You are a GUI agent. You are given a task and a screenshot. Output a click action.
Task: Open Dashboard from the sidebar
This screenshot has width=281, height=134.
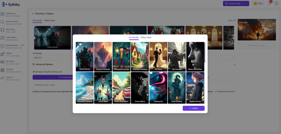pos(10,14)
